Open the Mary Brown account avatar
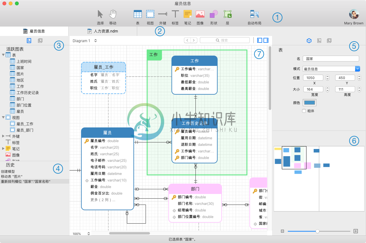 [354, 14]
